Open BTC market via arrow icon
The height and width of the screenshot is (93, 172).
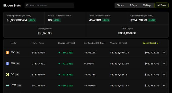[x=164, y=53]
